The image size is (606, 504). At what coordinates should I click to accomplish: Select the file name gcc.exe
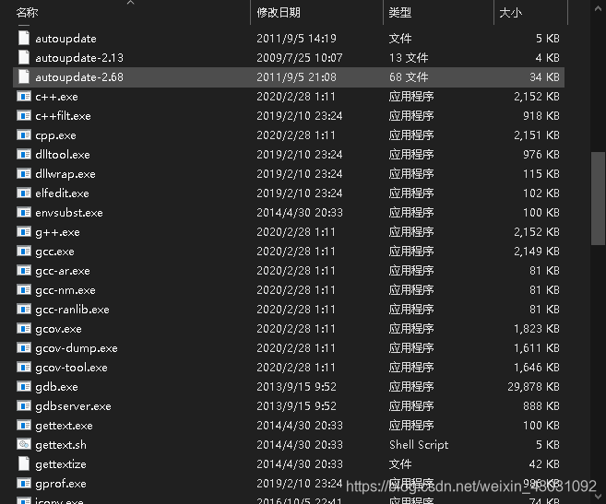[x=54, y=252]
